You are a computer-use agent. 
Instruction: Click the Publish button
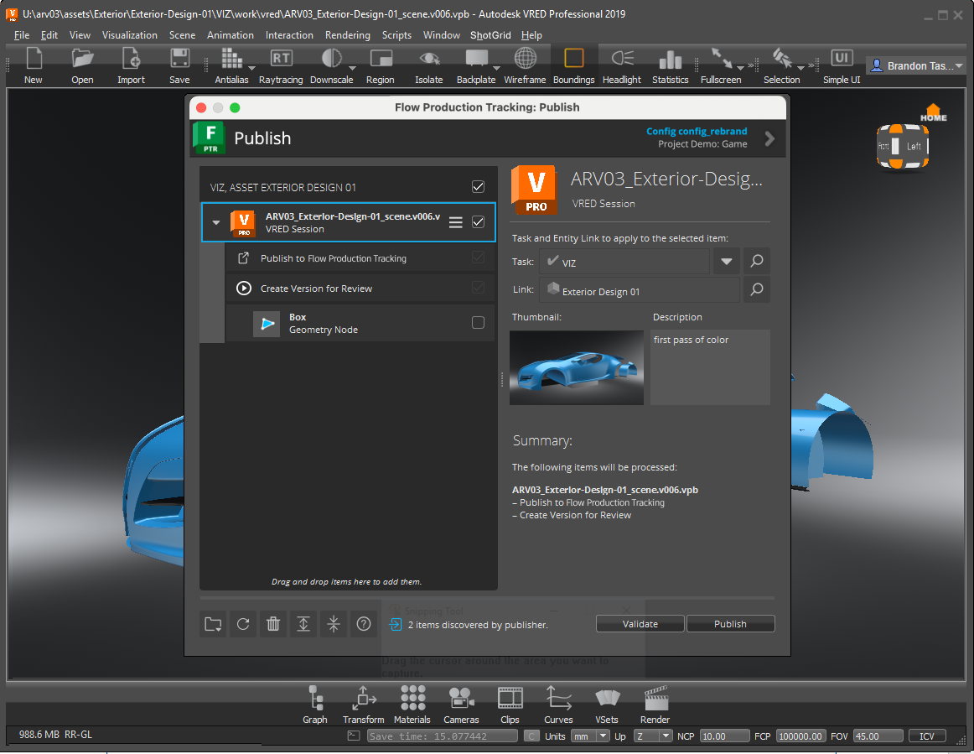tap(730, 623)
